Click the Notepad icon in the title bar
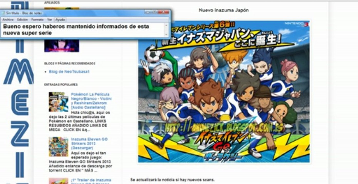The height and width of the screenshot is (184, 358). click(3, 13)
